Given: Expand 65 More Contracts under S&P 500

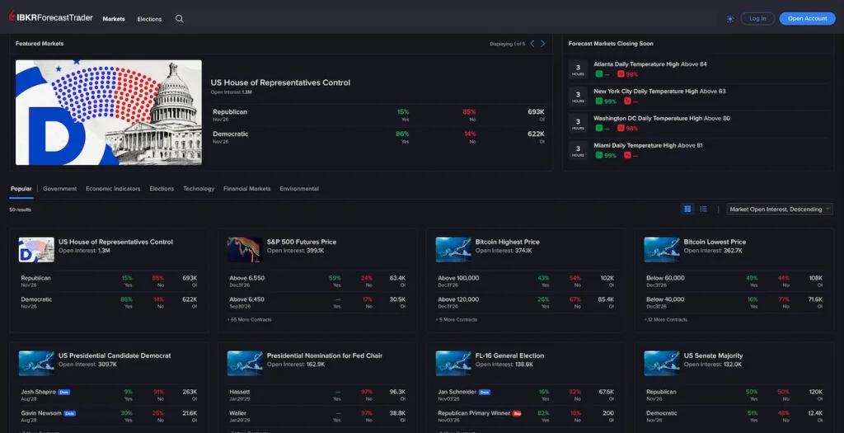Looking at the screenshot, I should [x=249, y=319].
